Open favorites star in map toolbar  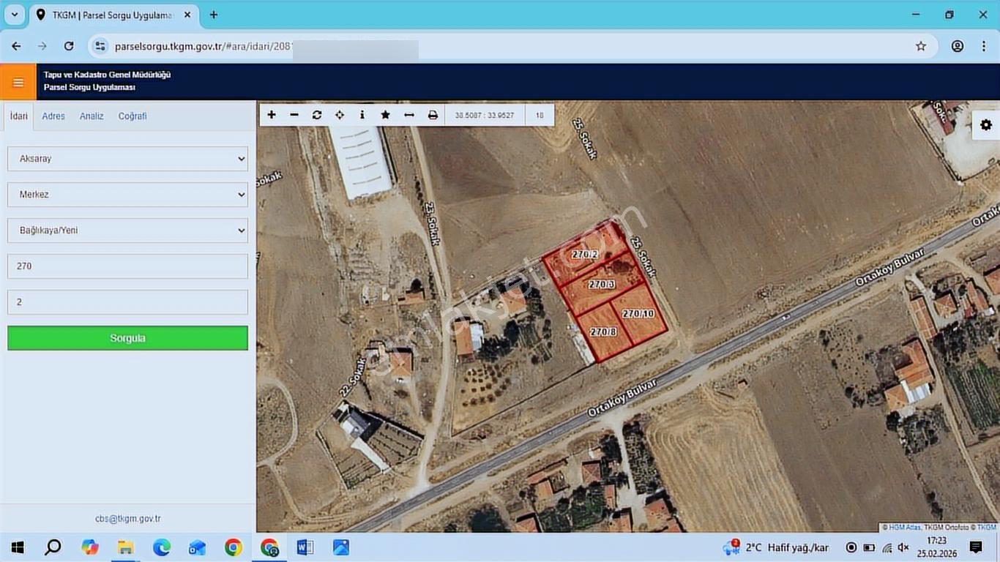(x=385, y=115)
